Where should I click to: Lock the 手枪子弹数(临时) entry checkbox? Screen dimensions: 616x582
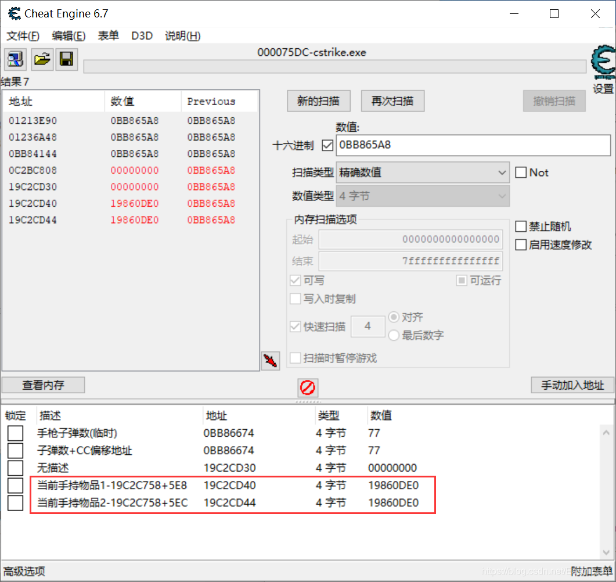click(x=15, y=433)
